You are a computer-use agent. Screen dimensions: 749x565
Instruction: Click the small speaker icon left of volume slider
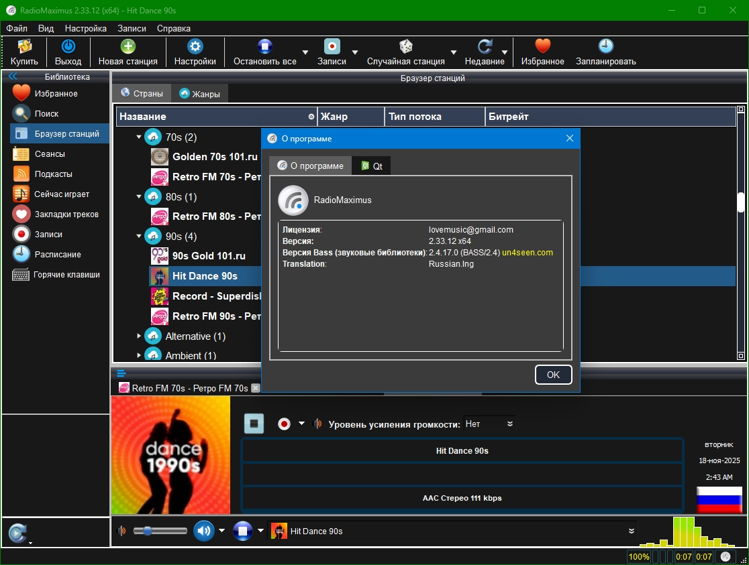122,531
